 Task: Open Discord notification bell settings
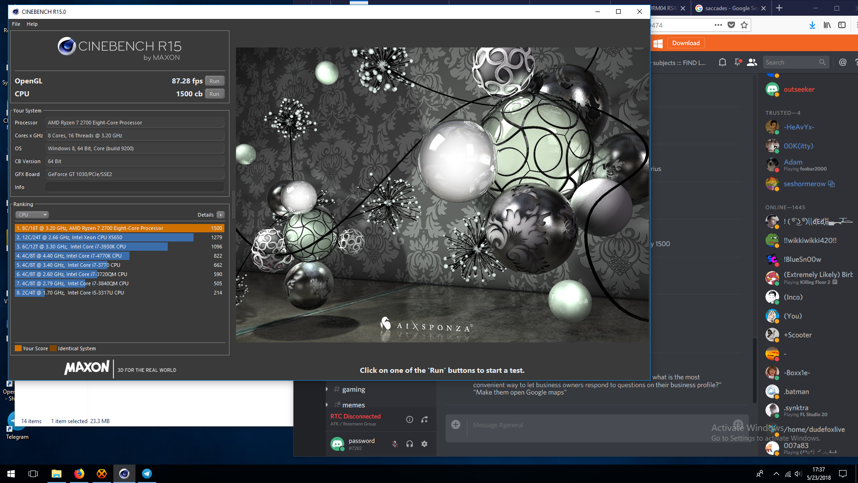point(723,62)
